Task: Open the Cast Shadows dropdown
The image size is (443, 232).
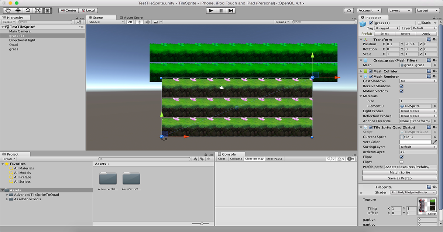Action: (418, 81)
